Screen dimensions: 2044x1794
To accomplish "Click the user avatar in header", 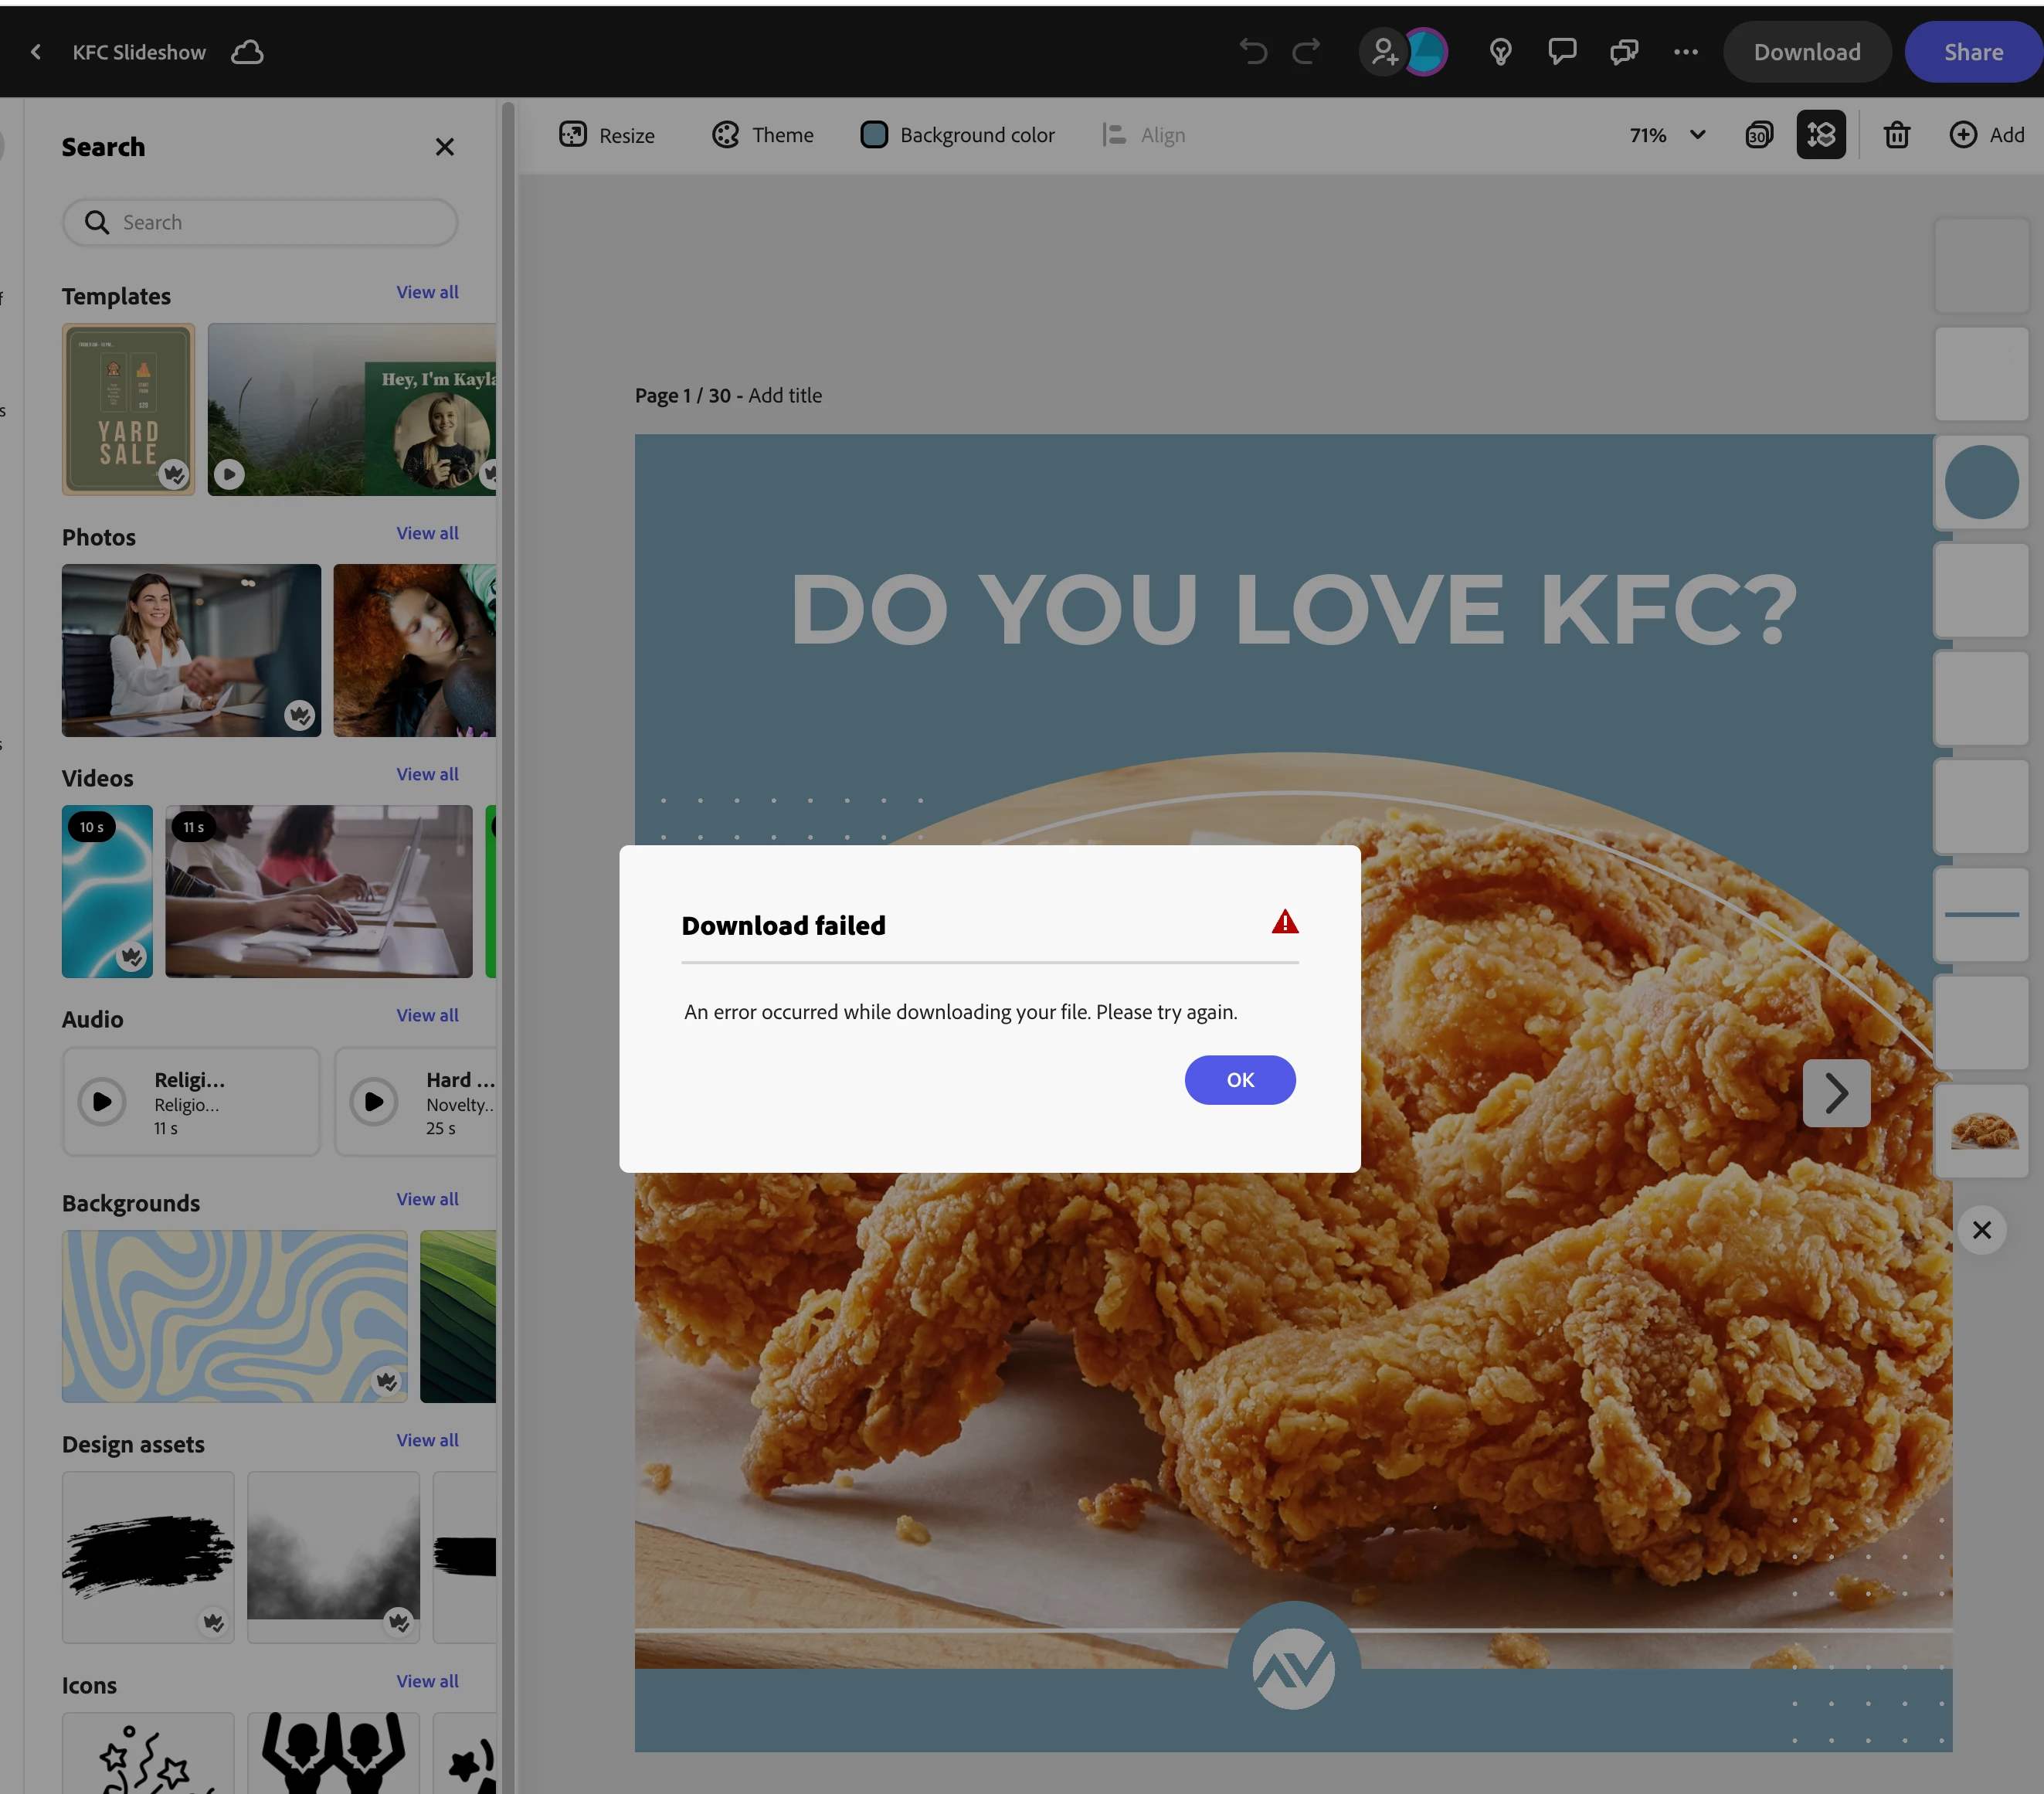I will [1426, 52].
